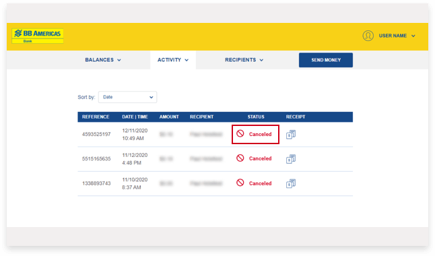
Task: Click Canceled icon for 5515165635 row
Action: [240, 158]
